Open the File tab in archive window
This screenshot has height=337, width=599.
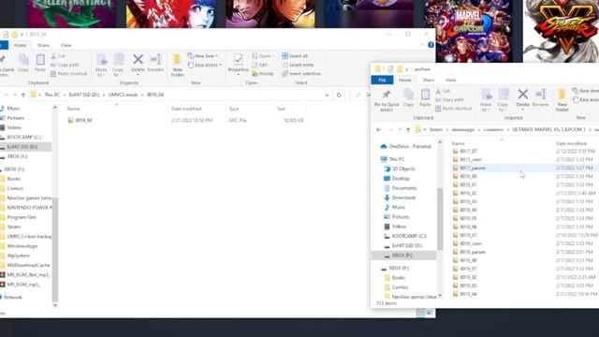tap(382, 80)
